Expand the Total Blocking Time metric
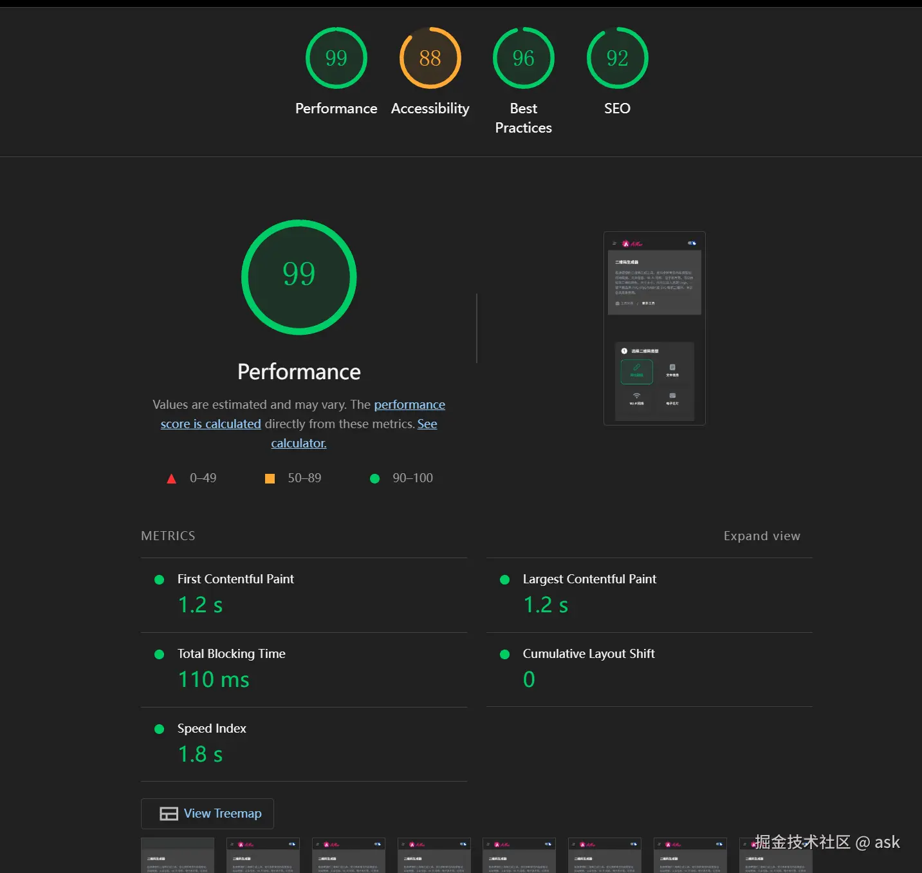Screen dimensions: 922x873 pyautogui.click(x=304, y=670)
